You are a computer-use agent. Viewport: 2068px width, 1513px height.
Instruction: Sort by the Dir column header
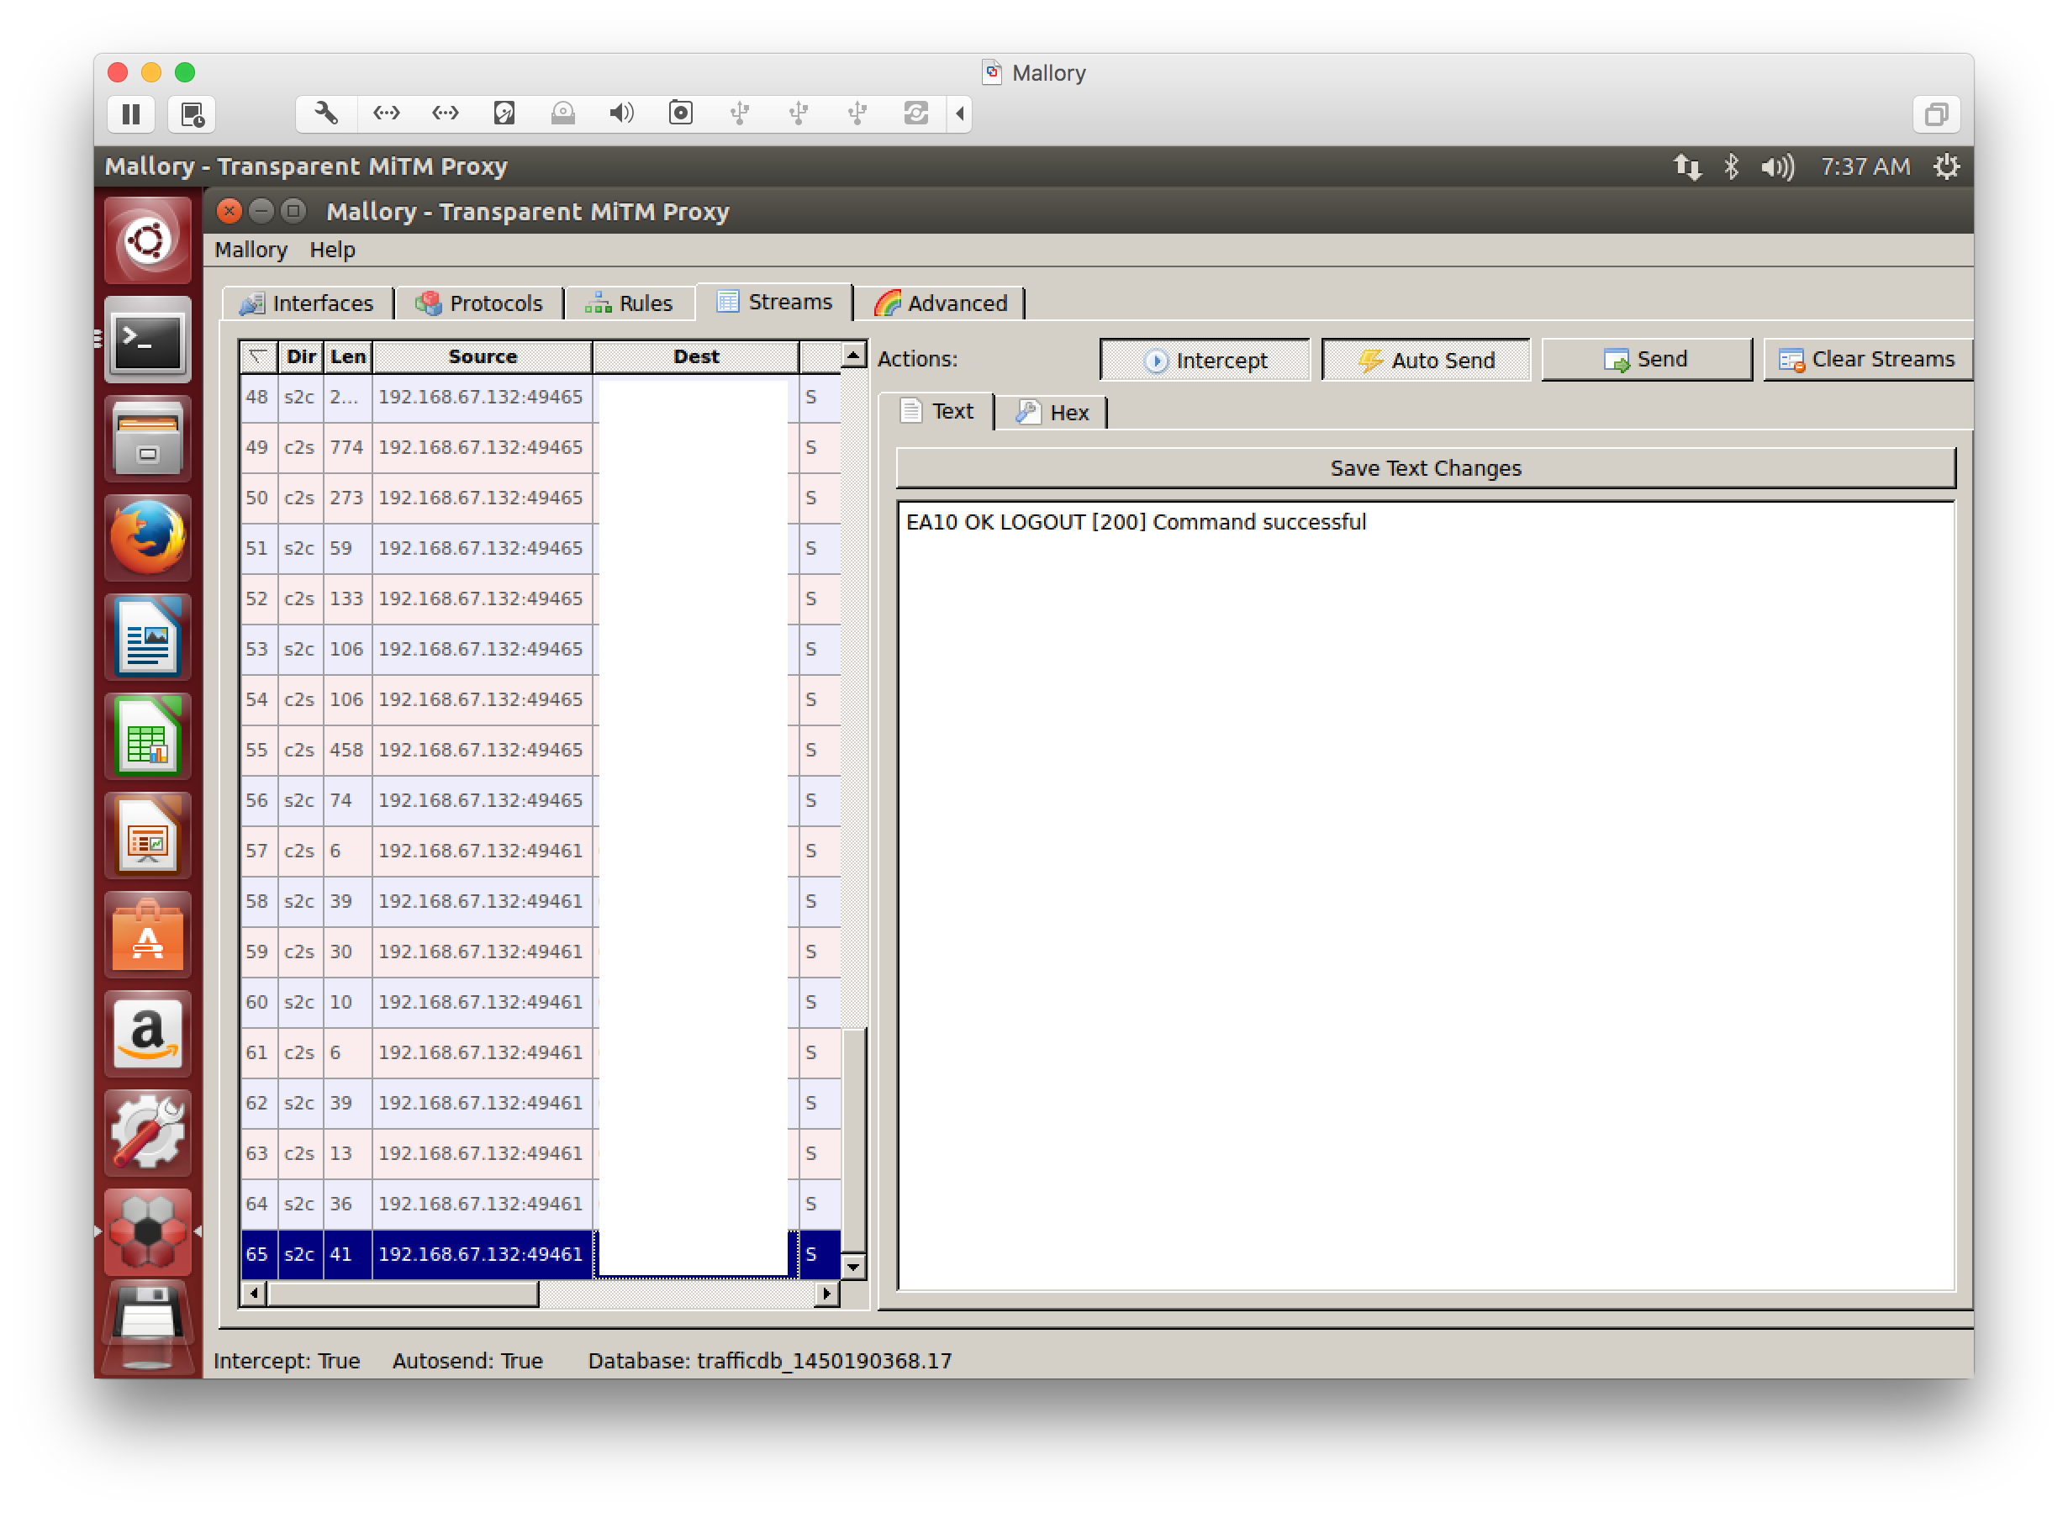[300, 356]
